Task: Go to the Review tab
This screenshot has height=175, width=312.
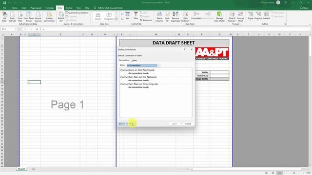Action: pyautogui.click(x=69, y=8)
